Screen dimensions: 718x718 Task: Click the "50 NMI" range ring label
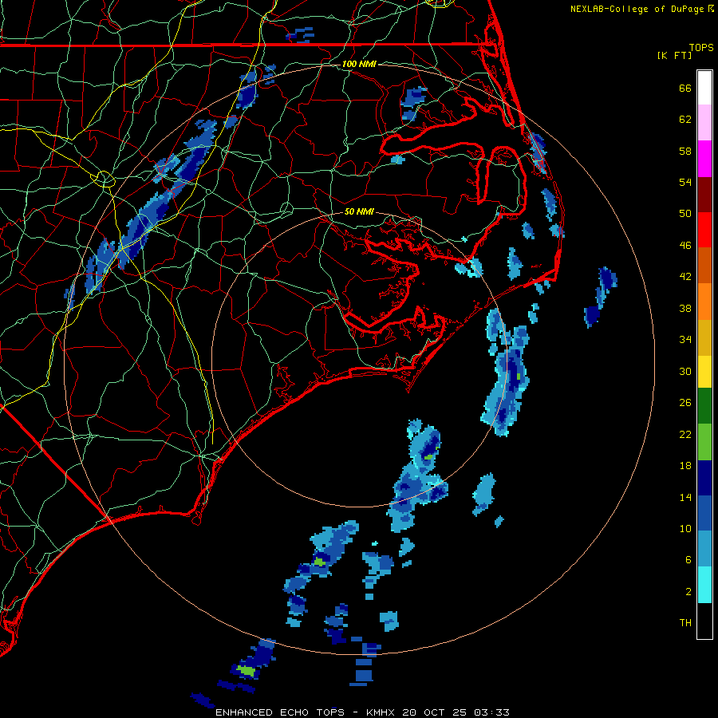coord(359,211)
